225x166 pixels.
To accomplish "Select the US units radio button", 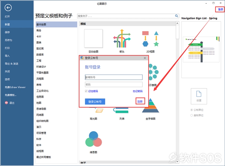I will (x=192, y=115).
